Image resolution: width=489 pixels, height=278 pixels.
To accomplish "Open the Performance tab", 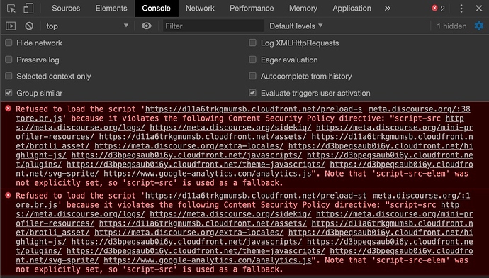I will point(252,8).
